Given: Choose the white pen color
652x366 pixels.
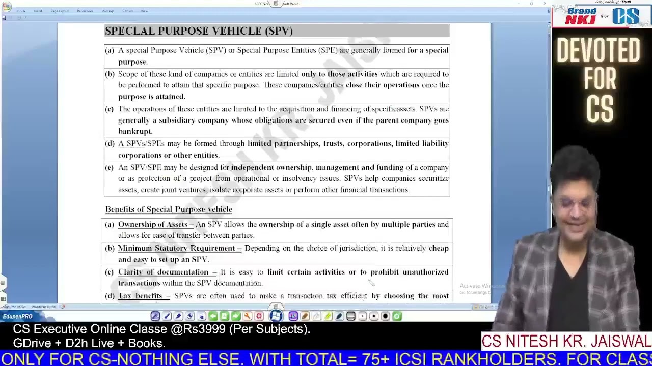Looking at the screenshot, I should click(316, 316).
